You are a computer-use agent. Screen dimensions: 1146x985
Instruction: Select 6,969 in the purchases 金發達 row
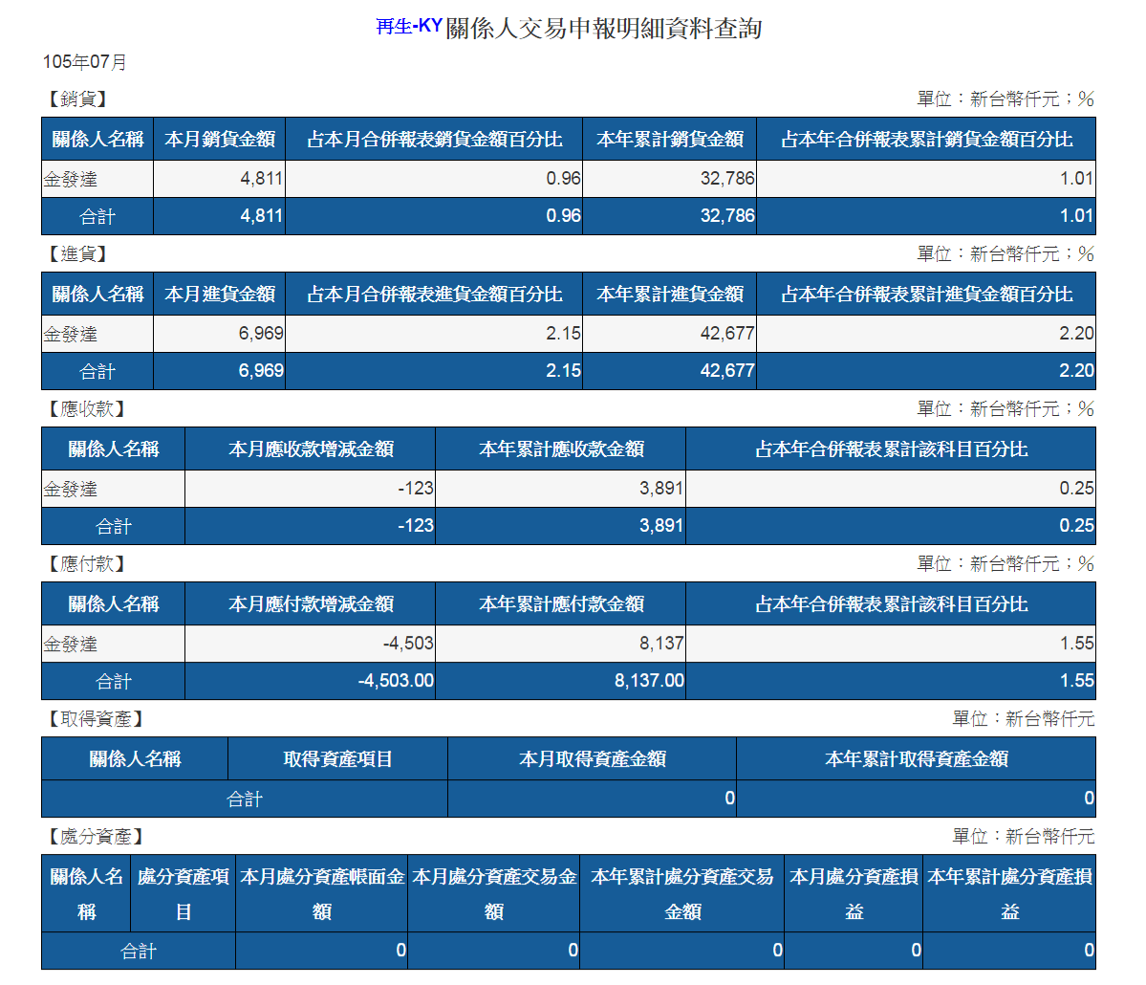[261, 334]
